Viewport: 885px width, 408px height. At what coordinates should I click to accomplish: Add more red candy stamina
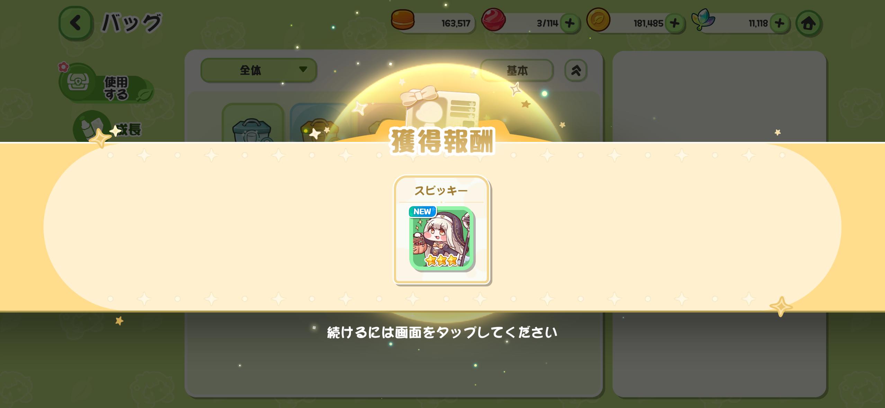point(570,24)
